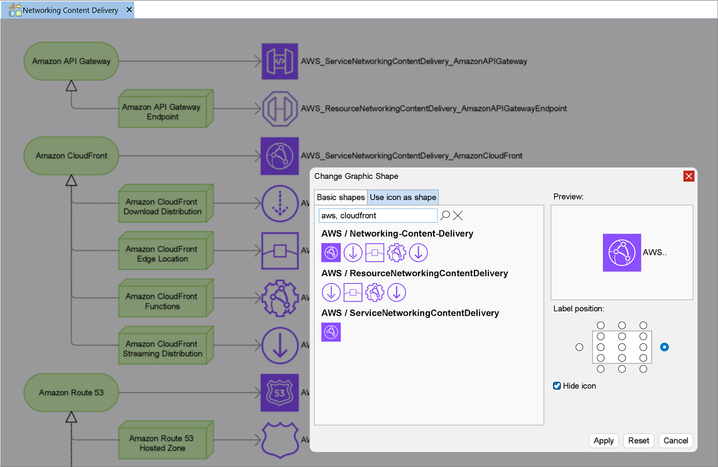Select the CloudFront icon under ServiceNetworkingContentDelivery
Viewport: 718px width, 467px height.
tap(331, 332)
